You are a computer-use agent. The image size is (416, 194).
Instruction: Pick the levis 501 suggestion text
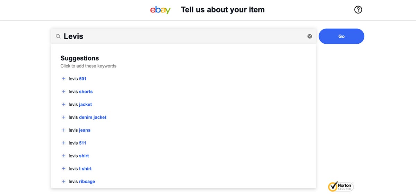click(x=77, y=79)
